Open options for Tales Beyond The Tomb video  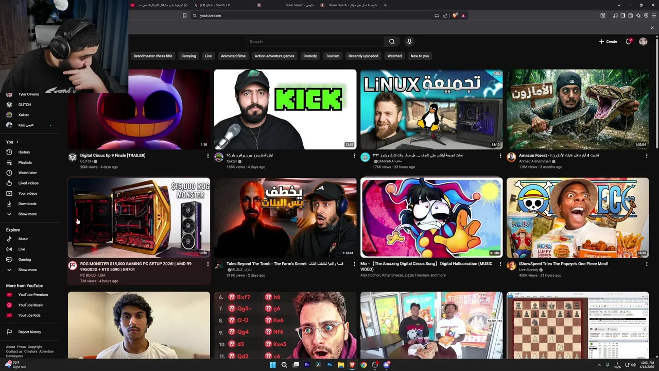354,264
